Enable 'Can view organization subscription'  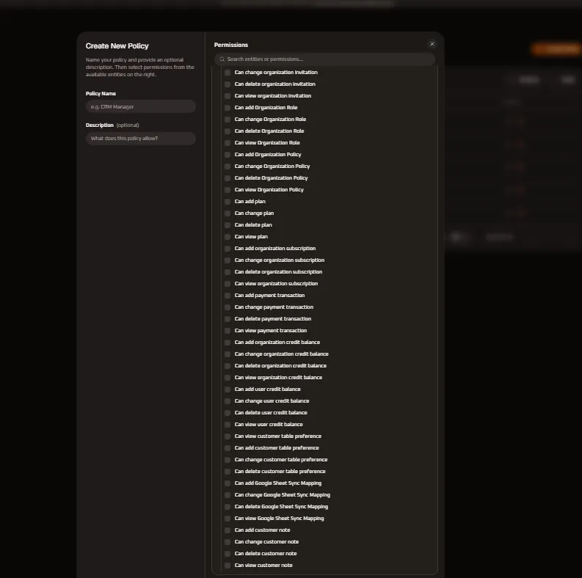228,284
